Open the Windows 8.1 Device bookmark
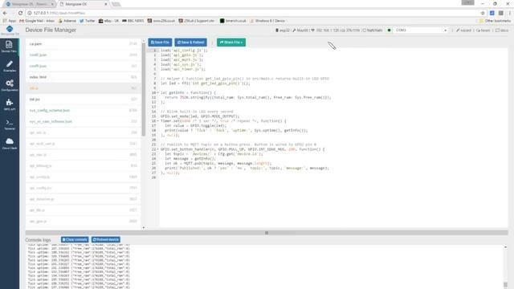The image size is (514, 289). pyautogui.click(x=267, y=21)
